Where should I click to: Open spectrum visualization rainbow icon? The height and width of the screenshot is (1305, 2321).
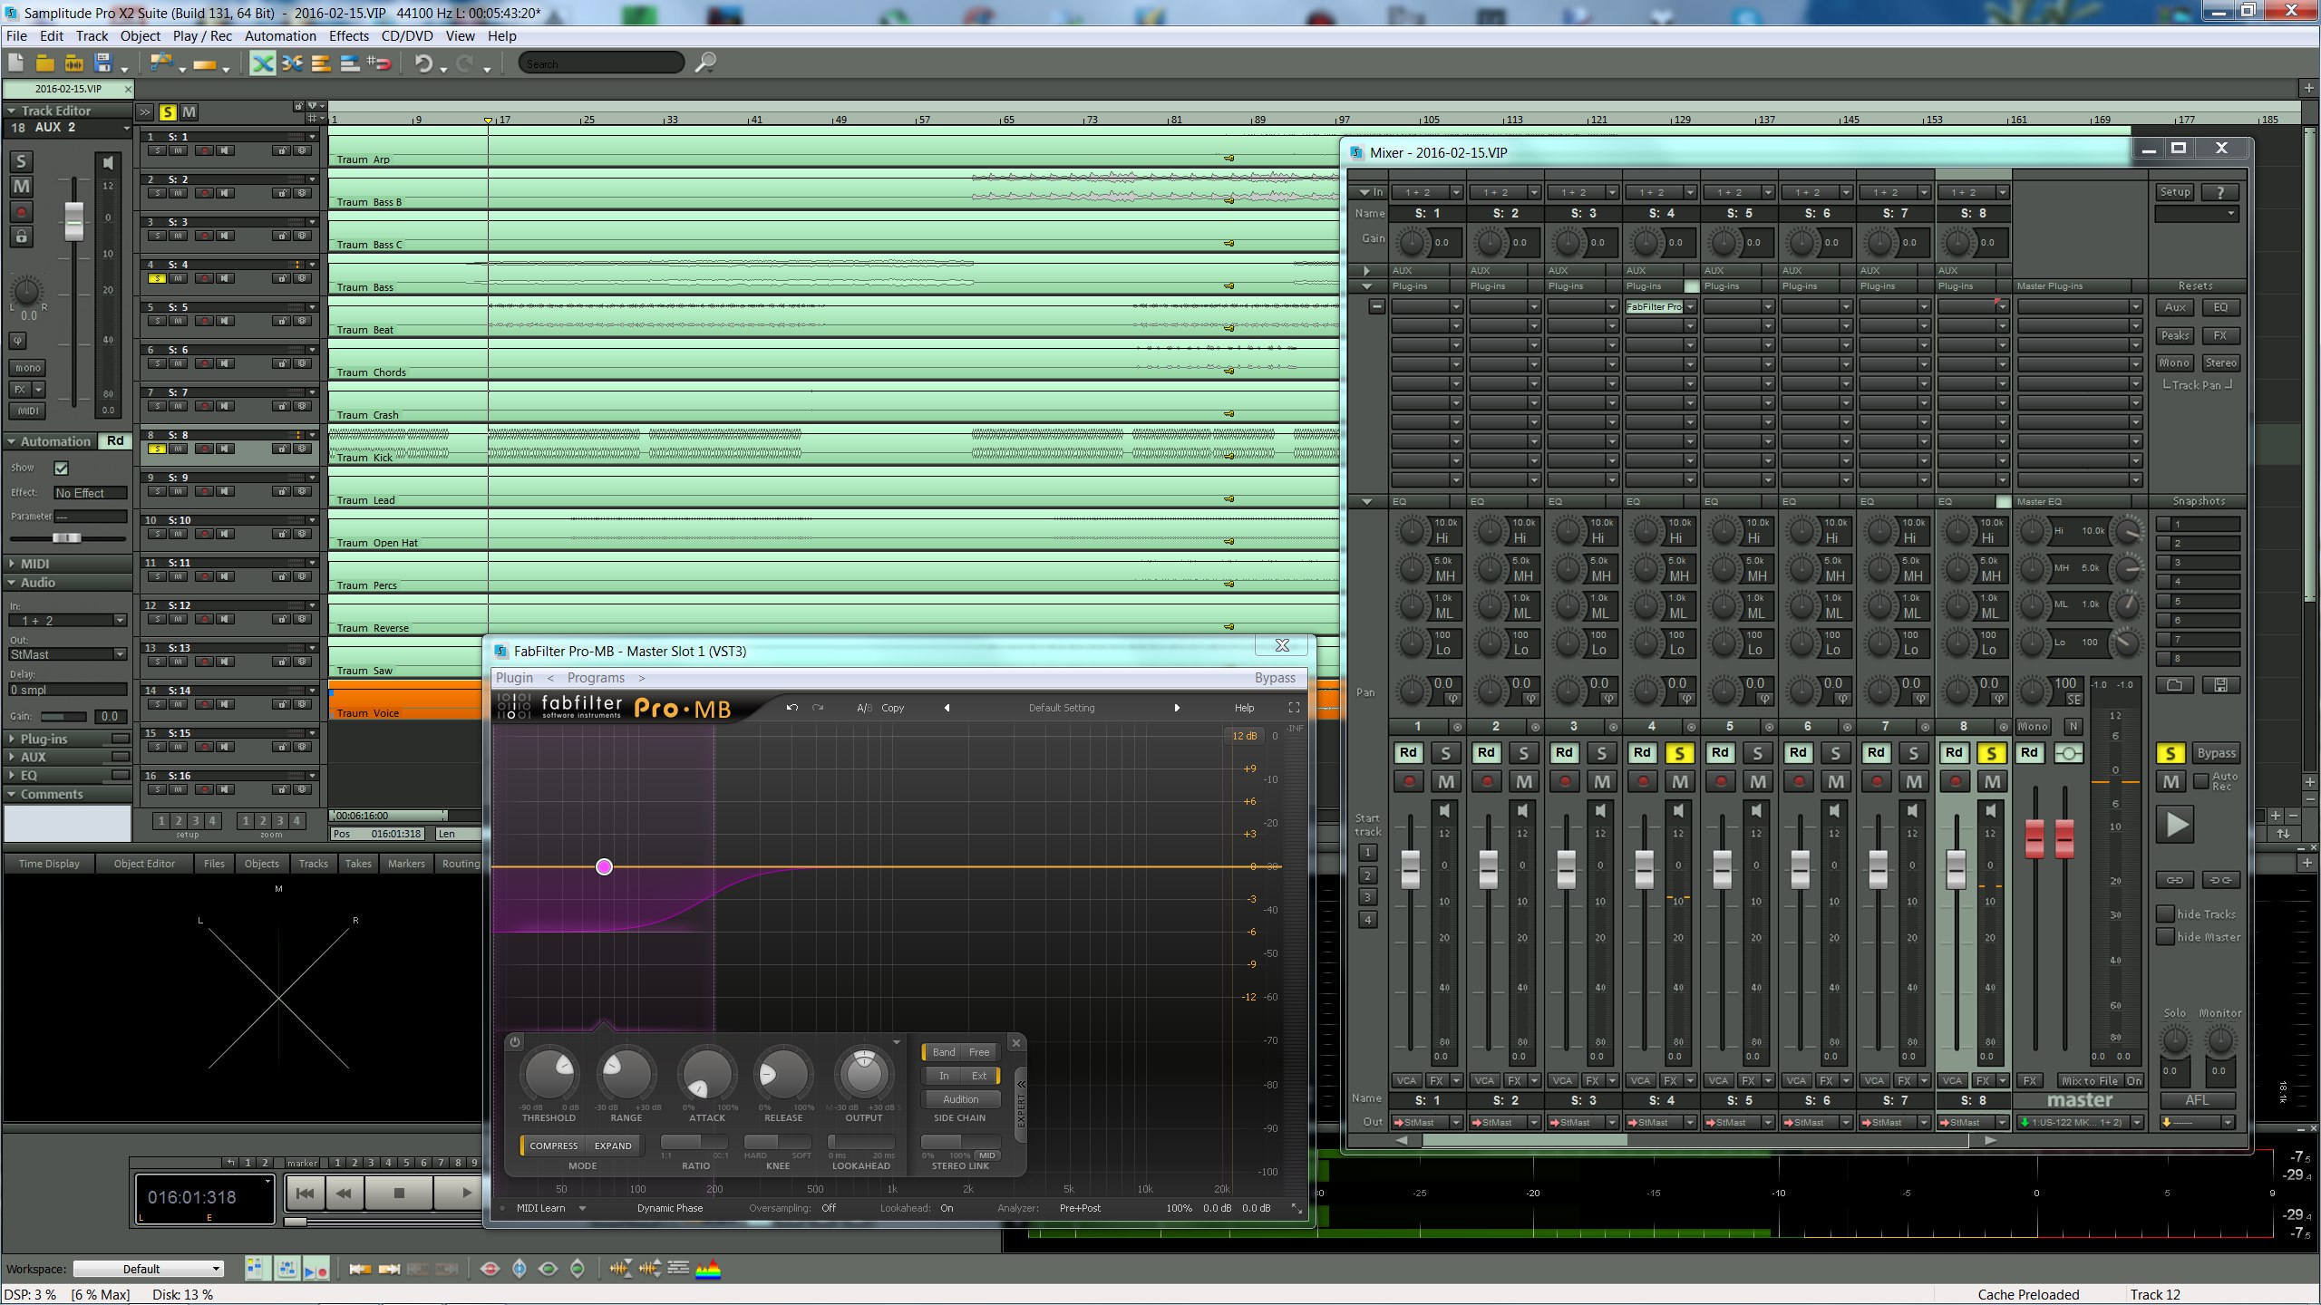708,1269
